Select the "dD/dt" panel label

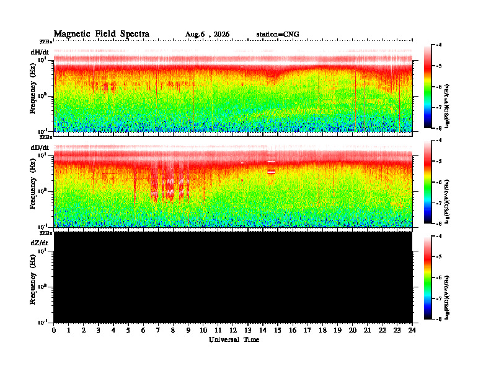coord(40,147)
